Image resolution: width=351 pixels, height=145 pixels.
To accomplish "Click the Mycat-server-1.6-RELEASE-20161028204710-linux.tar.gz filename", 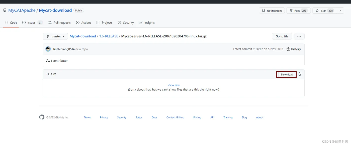I will (x=164, y=36).
